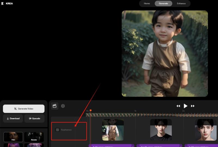Select the clapperboard timeline icon
Viewport: 218px width, 147px height.
pyautogui.click(x=55, y=106)
